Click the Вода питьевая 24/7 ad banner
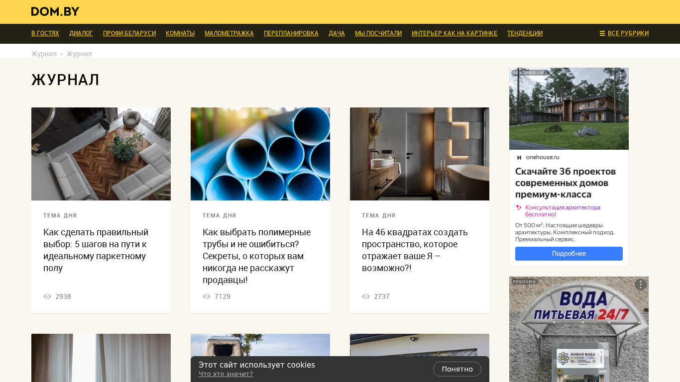680x382 pixels. [579, 329]
